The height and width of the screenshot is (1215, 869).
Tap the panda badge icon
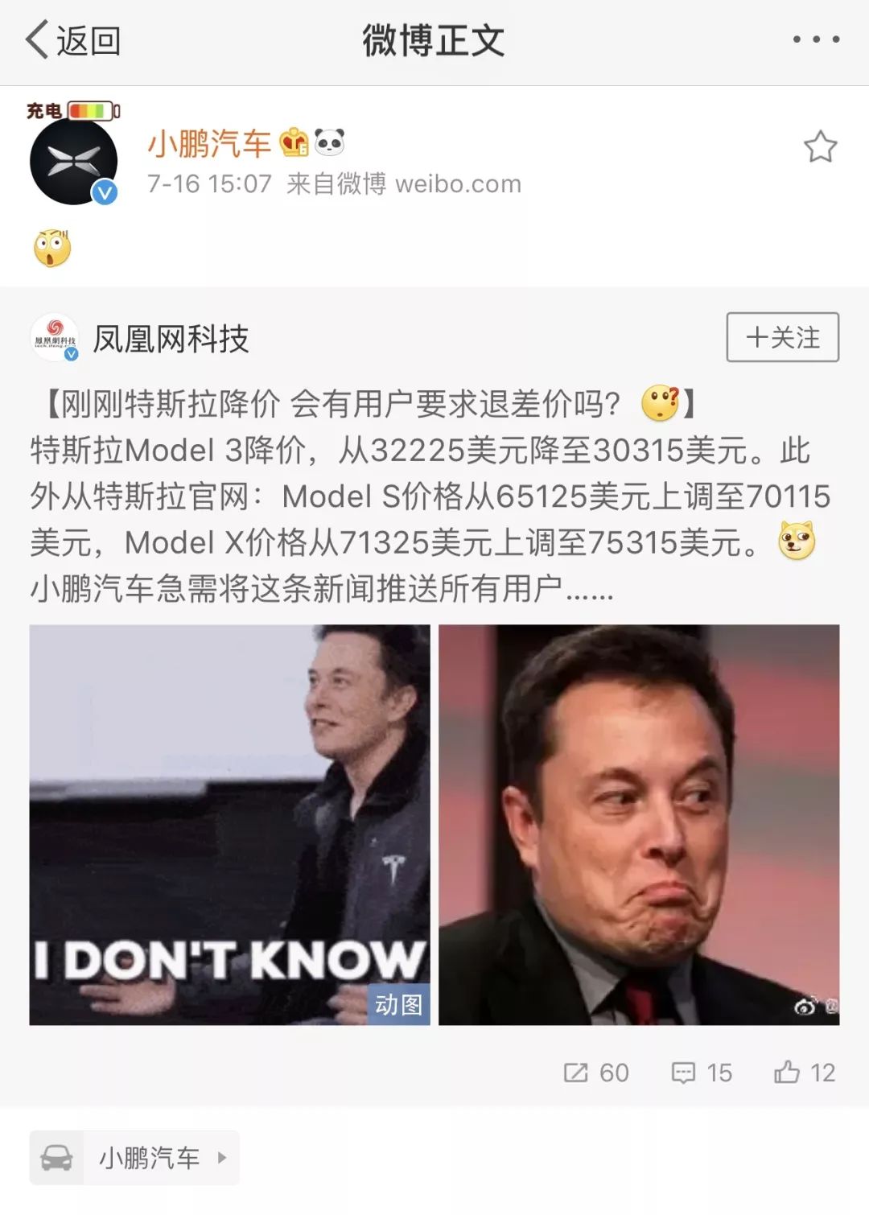coord(329,142)
